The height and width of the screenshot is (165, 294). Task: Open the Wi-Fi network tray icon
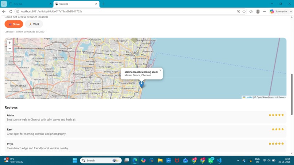264,161
